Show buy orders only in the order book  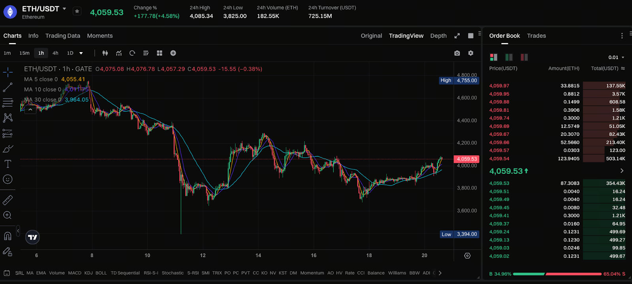509,57
